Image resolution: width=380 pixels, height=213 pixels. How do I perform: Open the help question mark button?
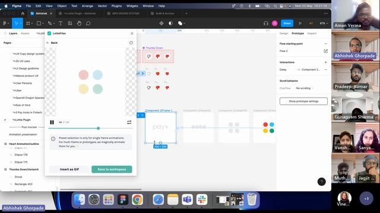[x=322, y=182]
